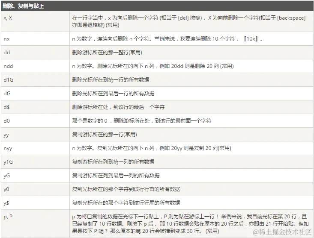Click text '删除光标所在到最后一行的所有数据'
314x238 pixels.
pyautogui.click(x=113, y=94)
